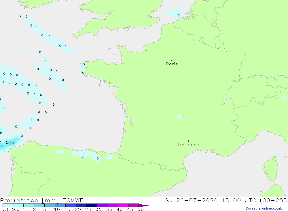Click the legend value label '0.1'
Screen dimensions: 288x211
5,209
